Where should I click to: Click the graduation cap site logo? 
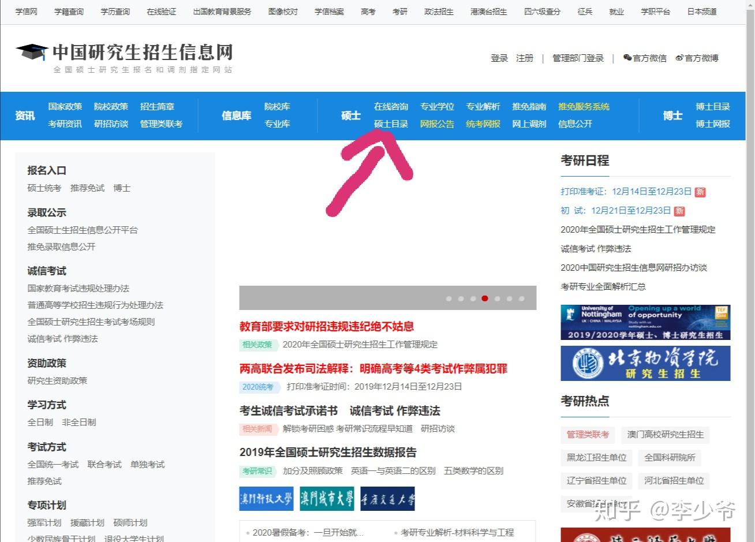tap(32, 53)
